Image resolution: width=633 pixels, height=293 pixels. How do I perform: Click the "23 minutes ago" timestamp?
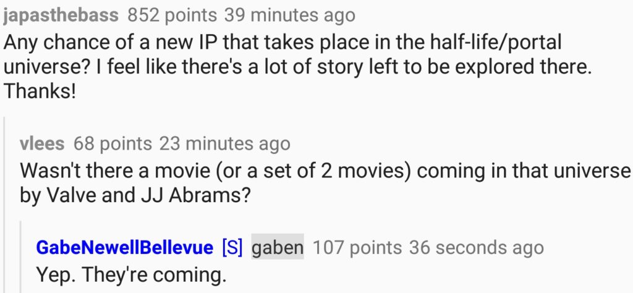click(x=224, y=144)
